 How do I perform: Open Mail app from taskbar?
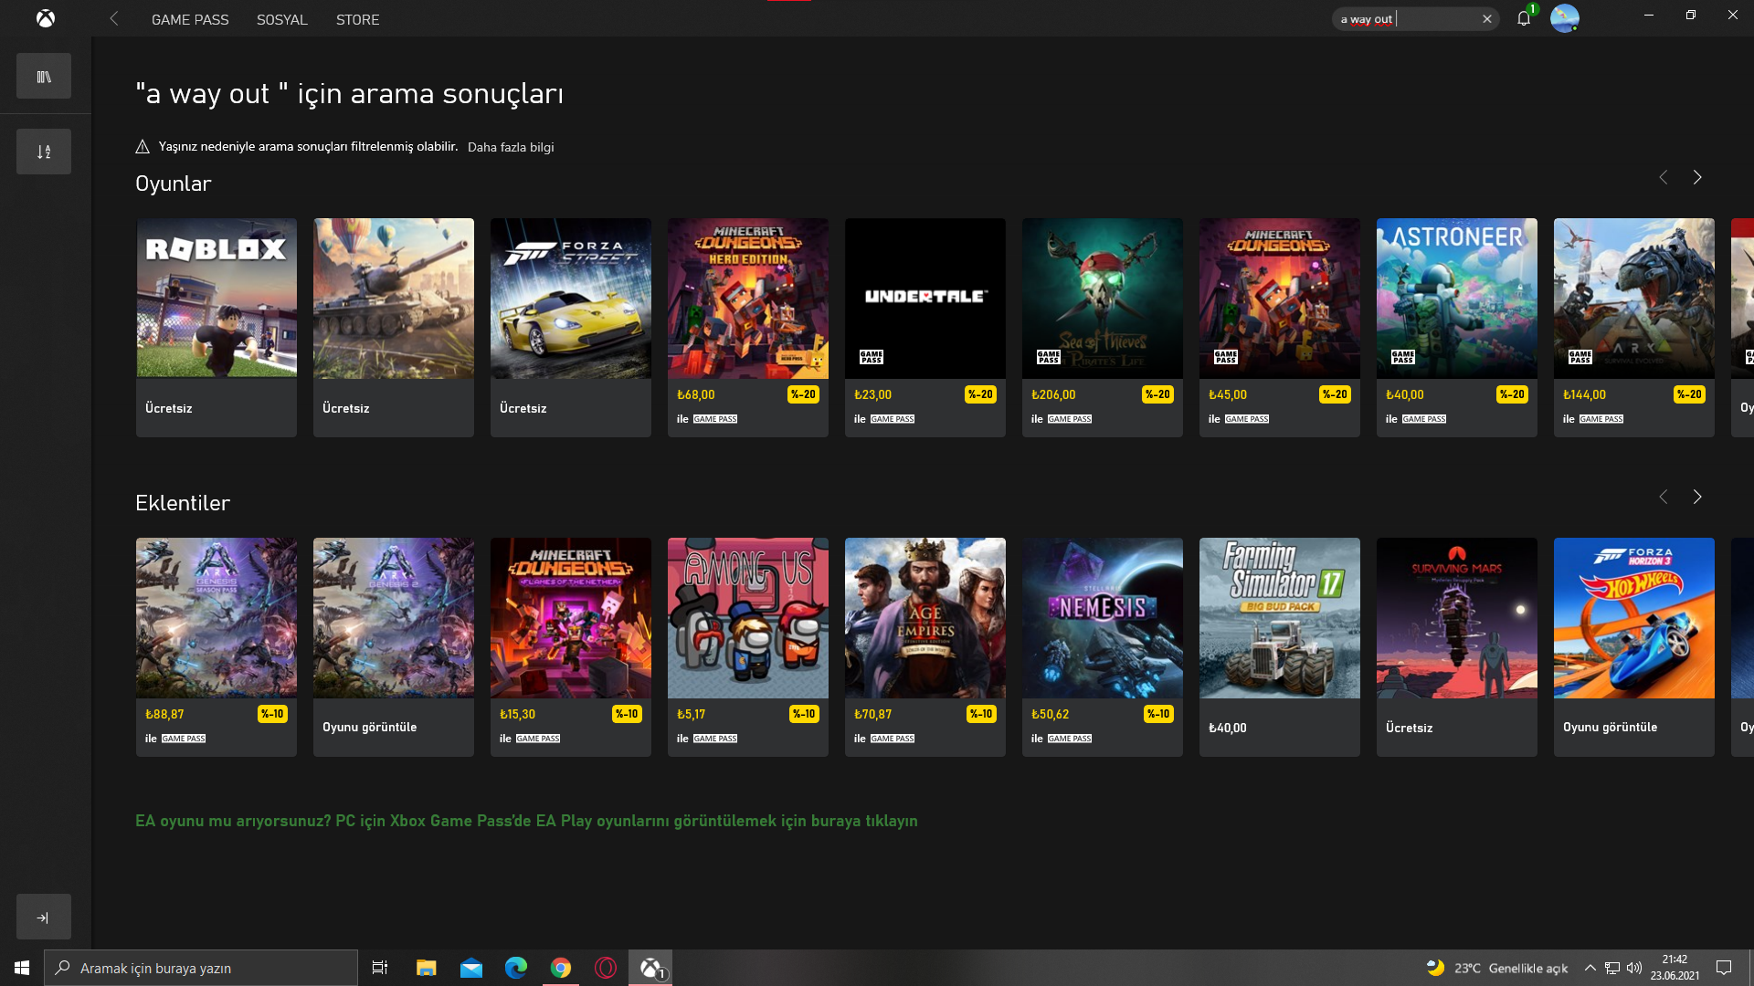pyautogui.click(x=471, y=968)
